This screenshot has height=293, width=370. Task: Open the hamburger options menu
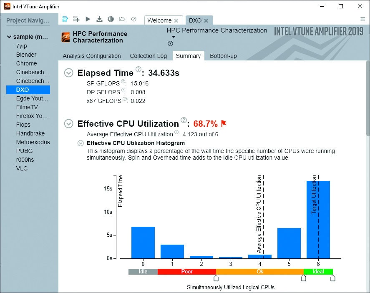[x=362, y=19]
